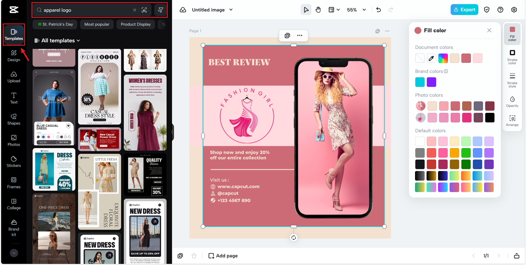Pick the eyedropper color tool
Screen dimensions: 526x265
point(431,58)
